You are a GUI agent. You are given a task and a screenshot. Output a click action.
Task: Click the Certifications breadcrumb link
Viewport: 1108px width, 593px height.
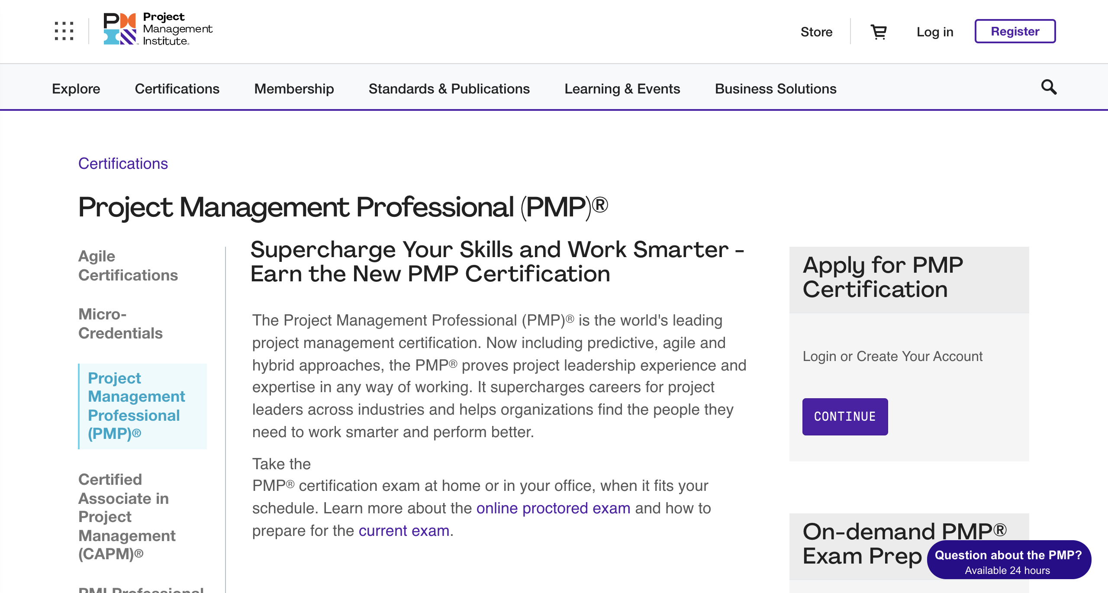click(123, 164)
